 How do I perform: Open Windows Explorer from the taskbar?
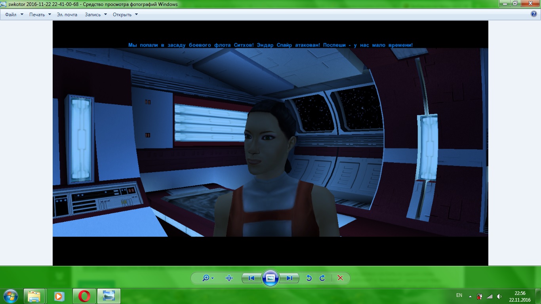click(x=34, y=296)
